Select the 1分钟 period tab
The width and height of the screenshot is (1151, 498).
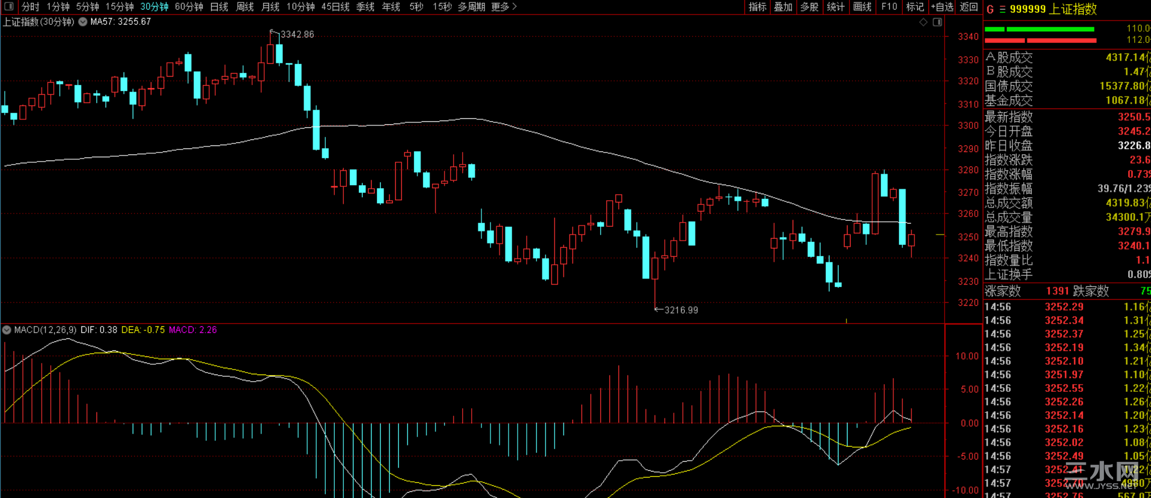(58, 7)
